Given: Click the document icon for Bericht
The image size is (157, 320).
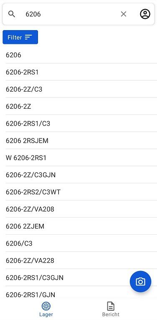Looking at the screenshot, I should [111, 306].
